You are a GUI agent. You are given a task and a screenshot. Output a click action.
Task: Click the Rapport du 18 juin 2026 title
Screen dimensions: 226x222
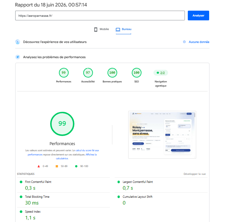(51, 5)
